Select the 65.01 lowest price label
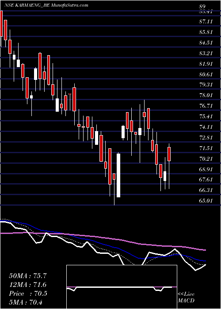The width and height of the screenshot is (221, 309). (206, 201)
